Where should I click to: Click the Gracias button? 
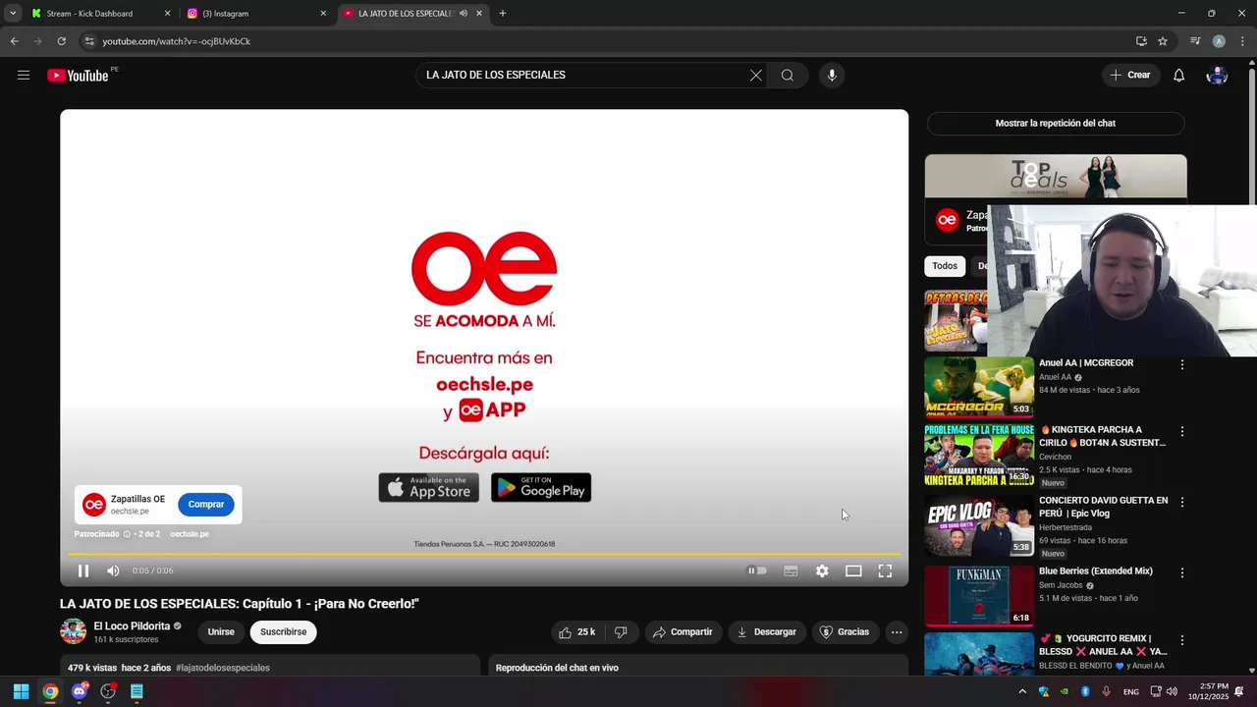(845, 632)
